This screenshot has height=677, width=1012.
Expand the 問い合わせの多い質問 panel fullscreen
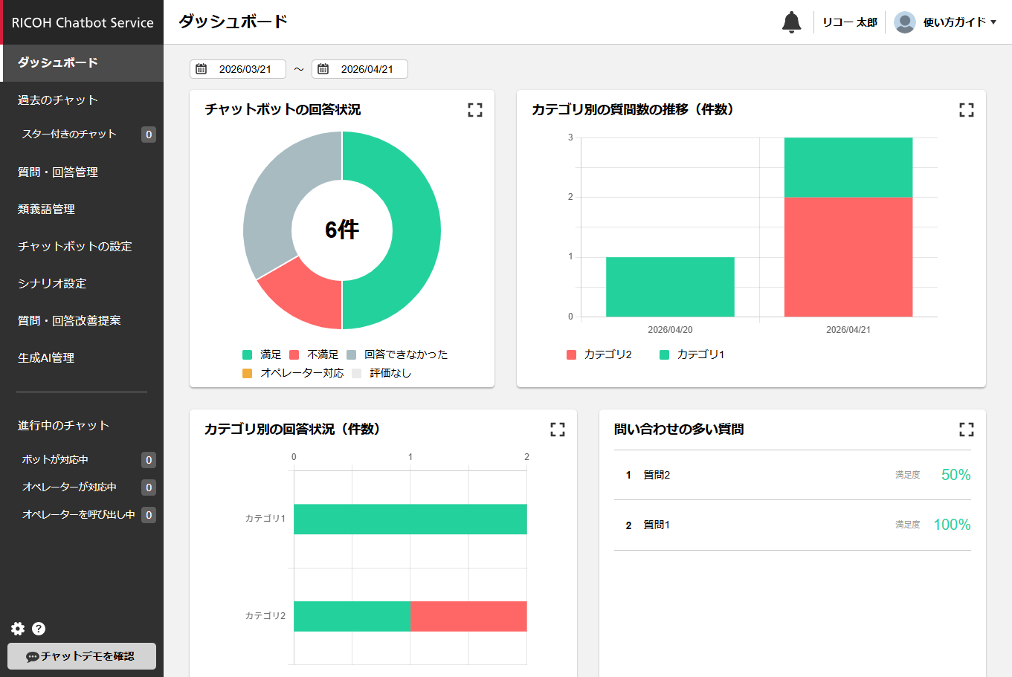966,430
